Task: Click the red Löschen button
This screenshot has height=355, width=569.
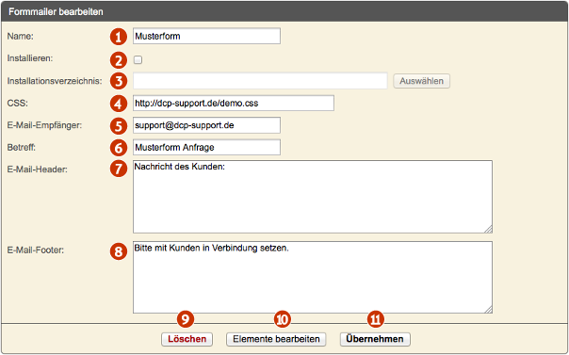Action: [187, 339]
